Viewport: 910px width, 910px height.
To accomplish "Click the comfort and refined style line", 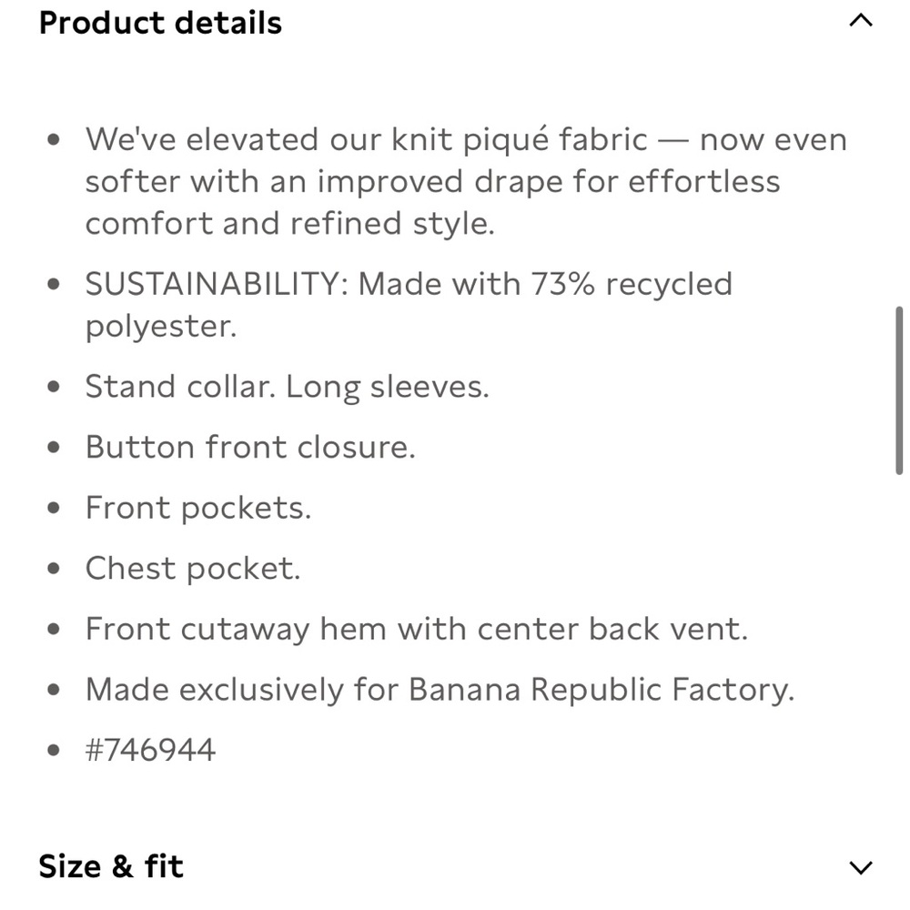I will point(289,223).
